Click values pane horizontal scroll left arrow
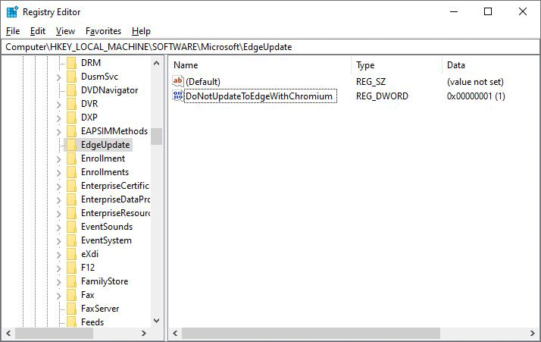Image resolution: width=541 pixels, height=342 pixels. pyautogui.click(x=175, y=334)
